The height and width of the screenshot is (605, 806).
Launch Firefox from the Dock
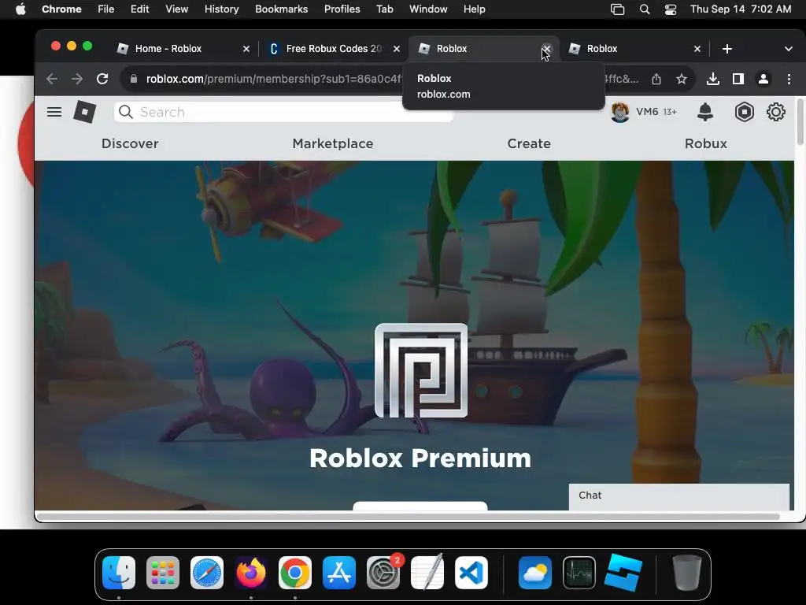click(251, 573)
